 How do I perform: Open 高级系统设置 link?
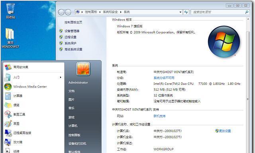tap(73, 49)
